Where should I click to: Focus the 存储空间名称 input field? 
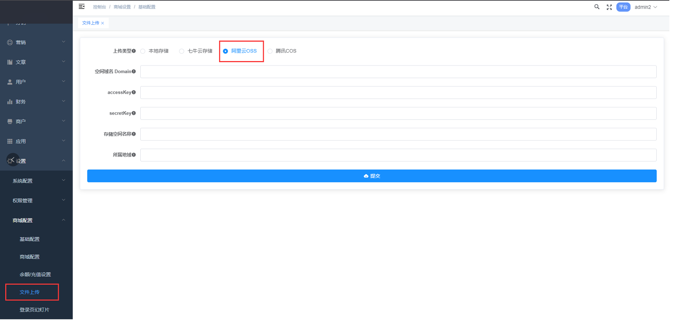coord(398,134)
